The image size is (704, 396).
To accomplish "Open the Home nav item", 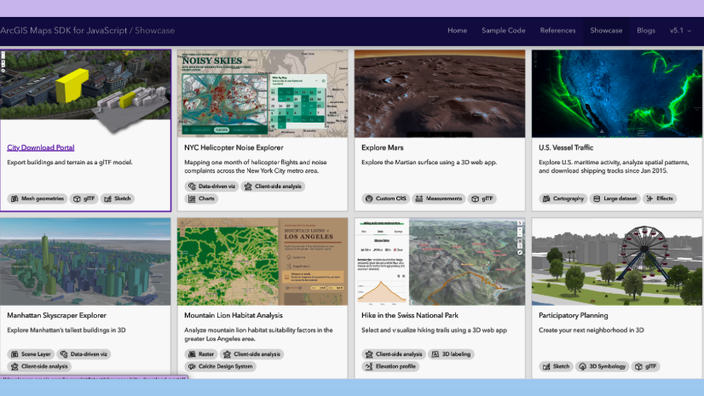I will click(x=457, y=31).
